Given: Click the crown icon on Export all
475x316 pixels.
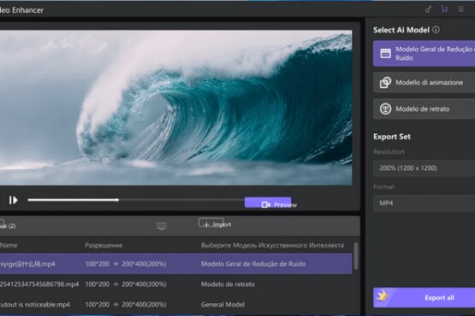Looking at the screenshot, I should pos(382,296).
